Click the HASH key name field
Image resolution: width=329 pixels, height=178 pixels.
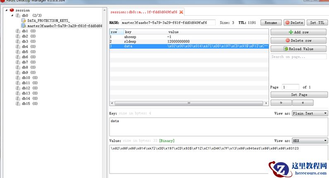tap(168, 23)
